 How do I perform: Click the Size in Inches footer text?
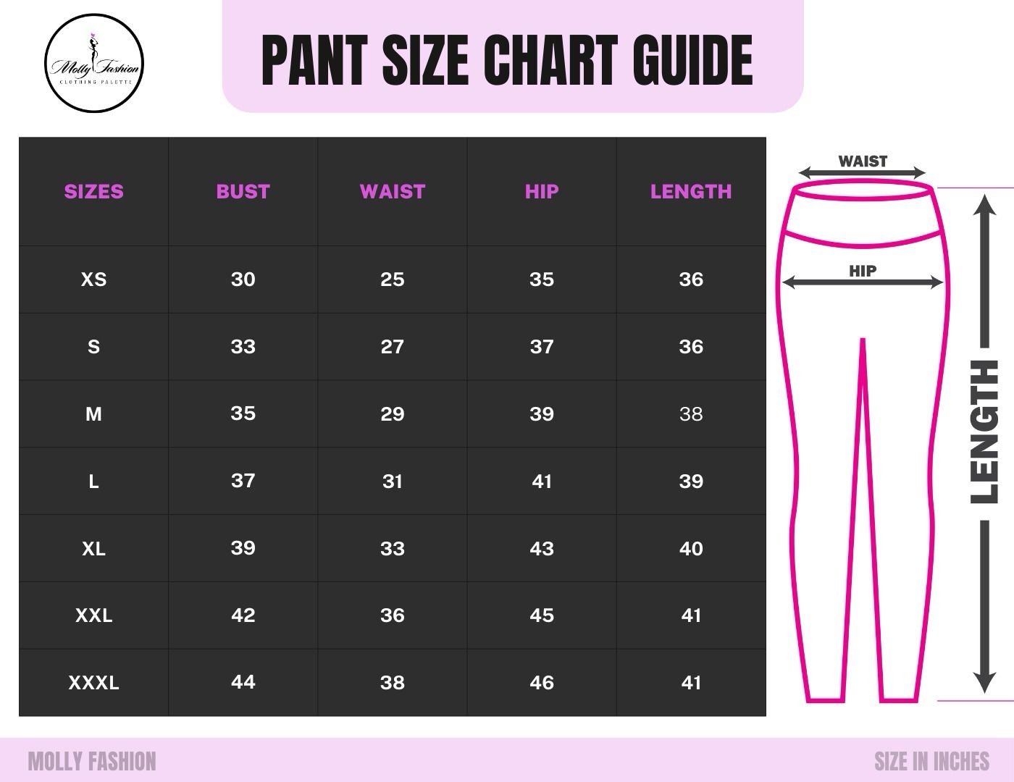931,761
